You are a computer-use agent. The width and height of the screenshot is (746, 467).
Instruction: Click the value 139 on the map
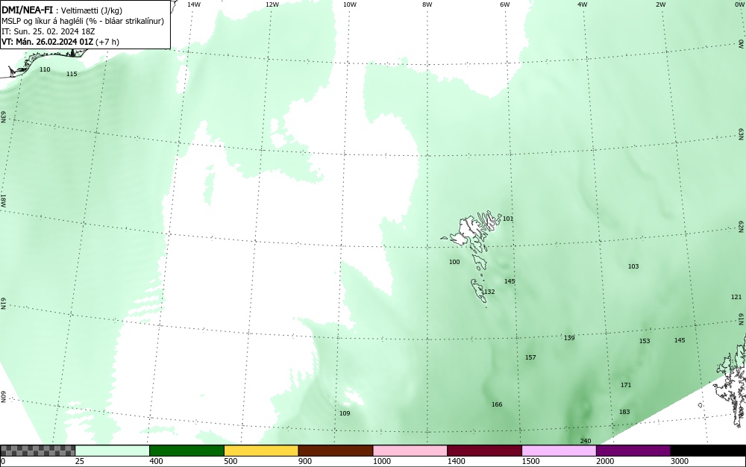coord(569,338)
